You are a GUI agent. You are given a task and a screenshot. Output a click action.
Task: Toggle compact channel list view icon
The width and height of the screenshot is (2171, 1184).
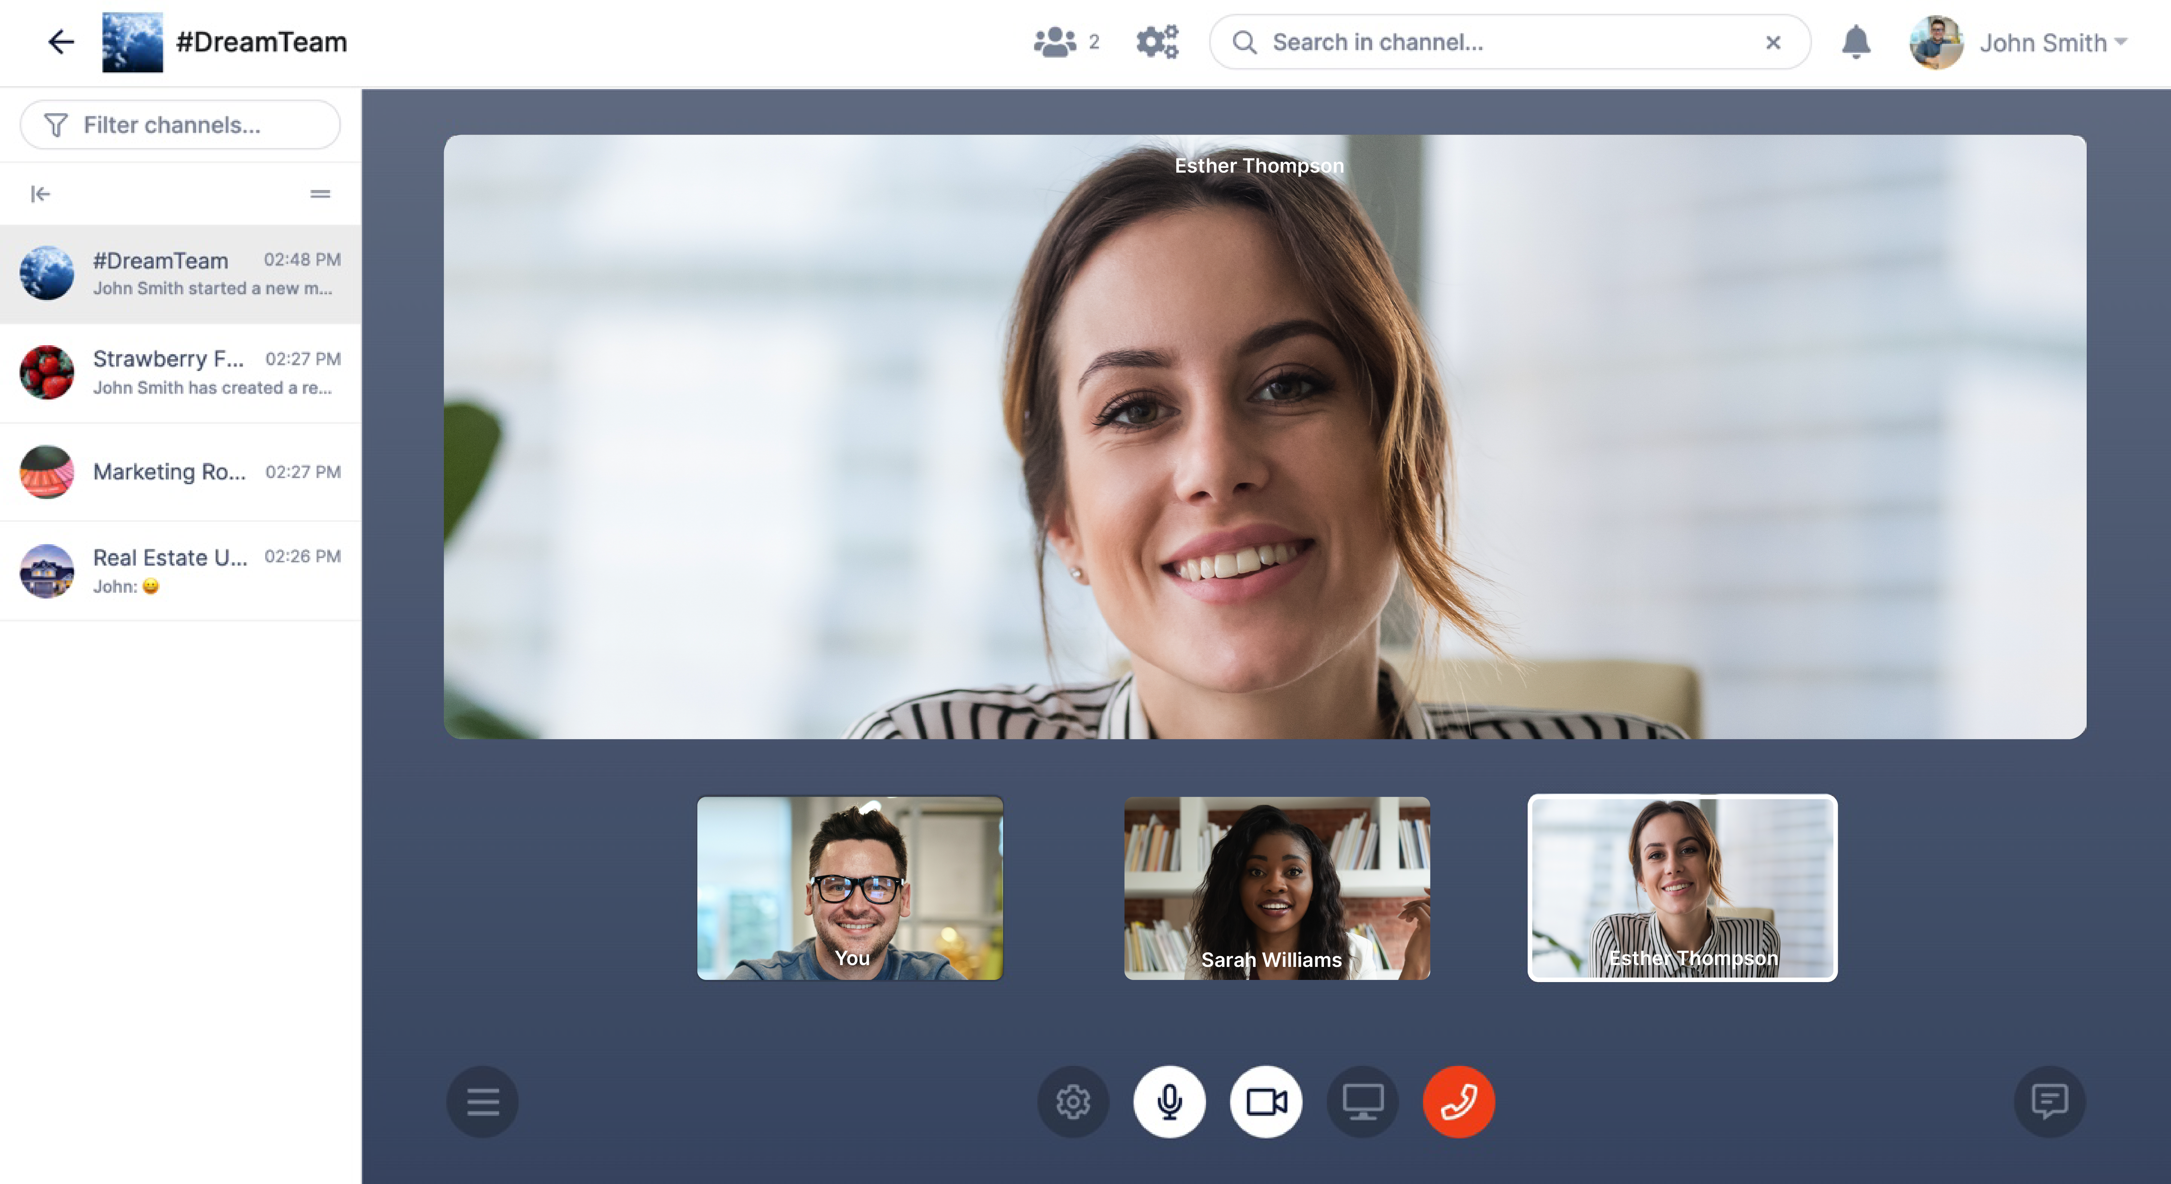pos(320,194)
